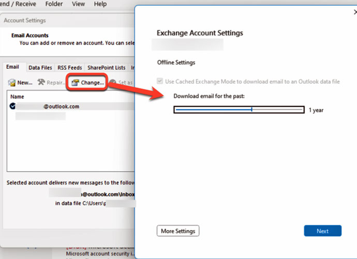This screenshot has width=357, height=259.
Task: Click the More Settings button
Action: coord(178,231)
